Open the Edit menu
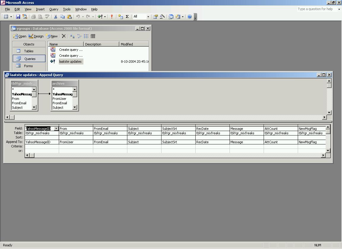 [17, 9]
